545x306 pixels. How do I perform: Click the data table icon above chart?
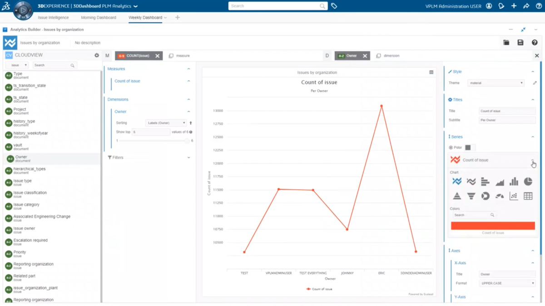pos(431,72)
